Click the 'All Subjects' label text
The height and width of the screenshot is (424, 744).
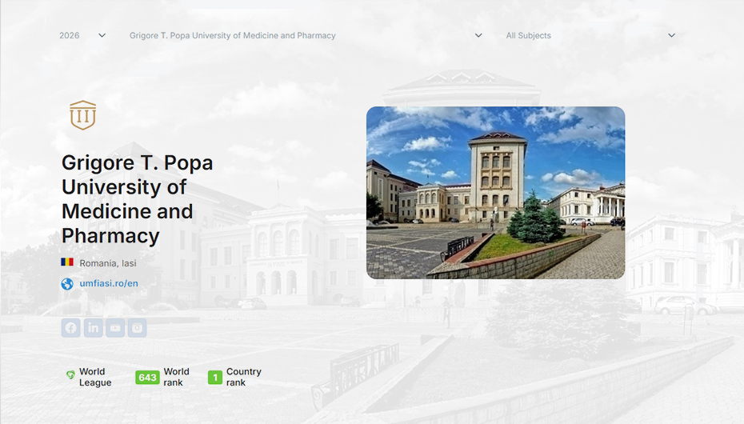point(528,35)
